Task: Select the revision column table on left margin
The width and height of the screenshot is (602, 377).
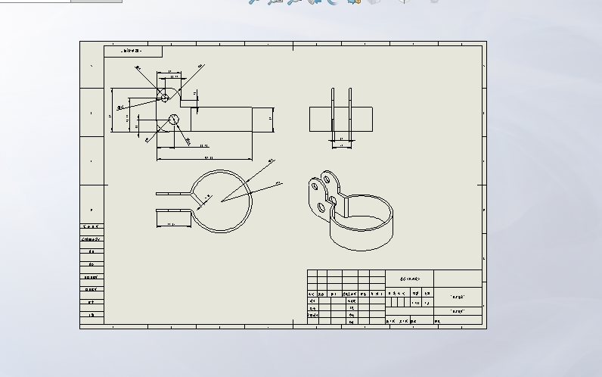Action: point(92,273)
